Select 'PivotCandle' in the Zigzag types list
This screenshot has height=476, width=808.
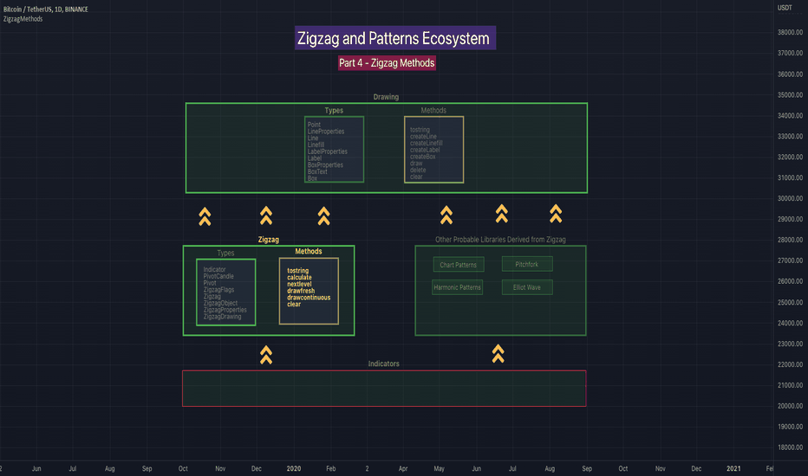(x=218, y=276)
